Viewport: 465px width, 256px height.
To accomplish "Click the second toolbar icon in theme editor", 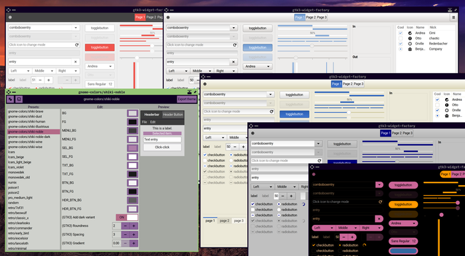I will point(19,99).
